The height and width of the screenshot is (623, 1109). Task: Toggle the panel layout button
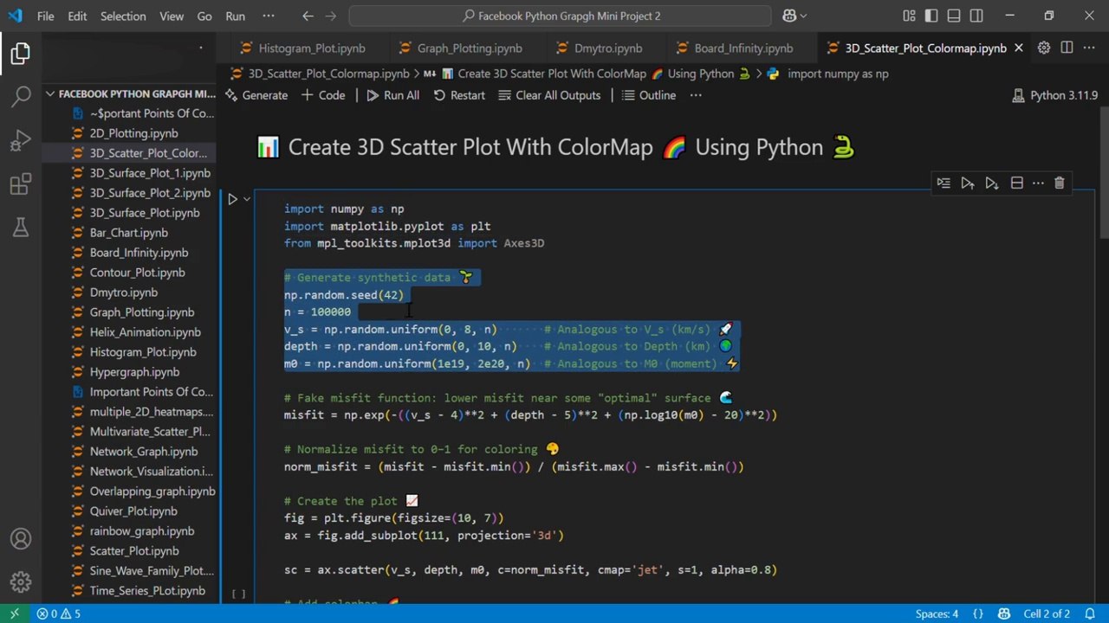954,16
